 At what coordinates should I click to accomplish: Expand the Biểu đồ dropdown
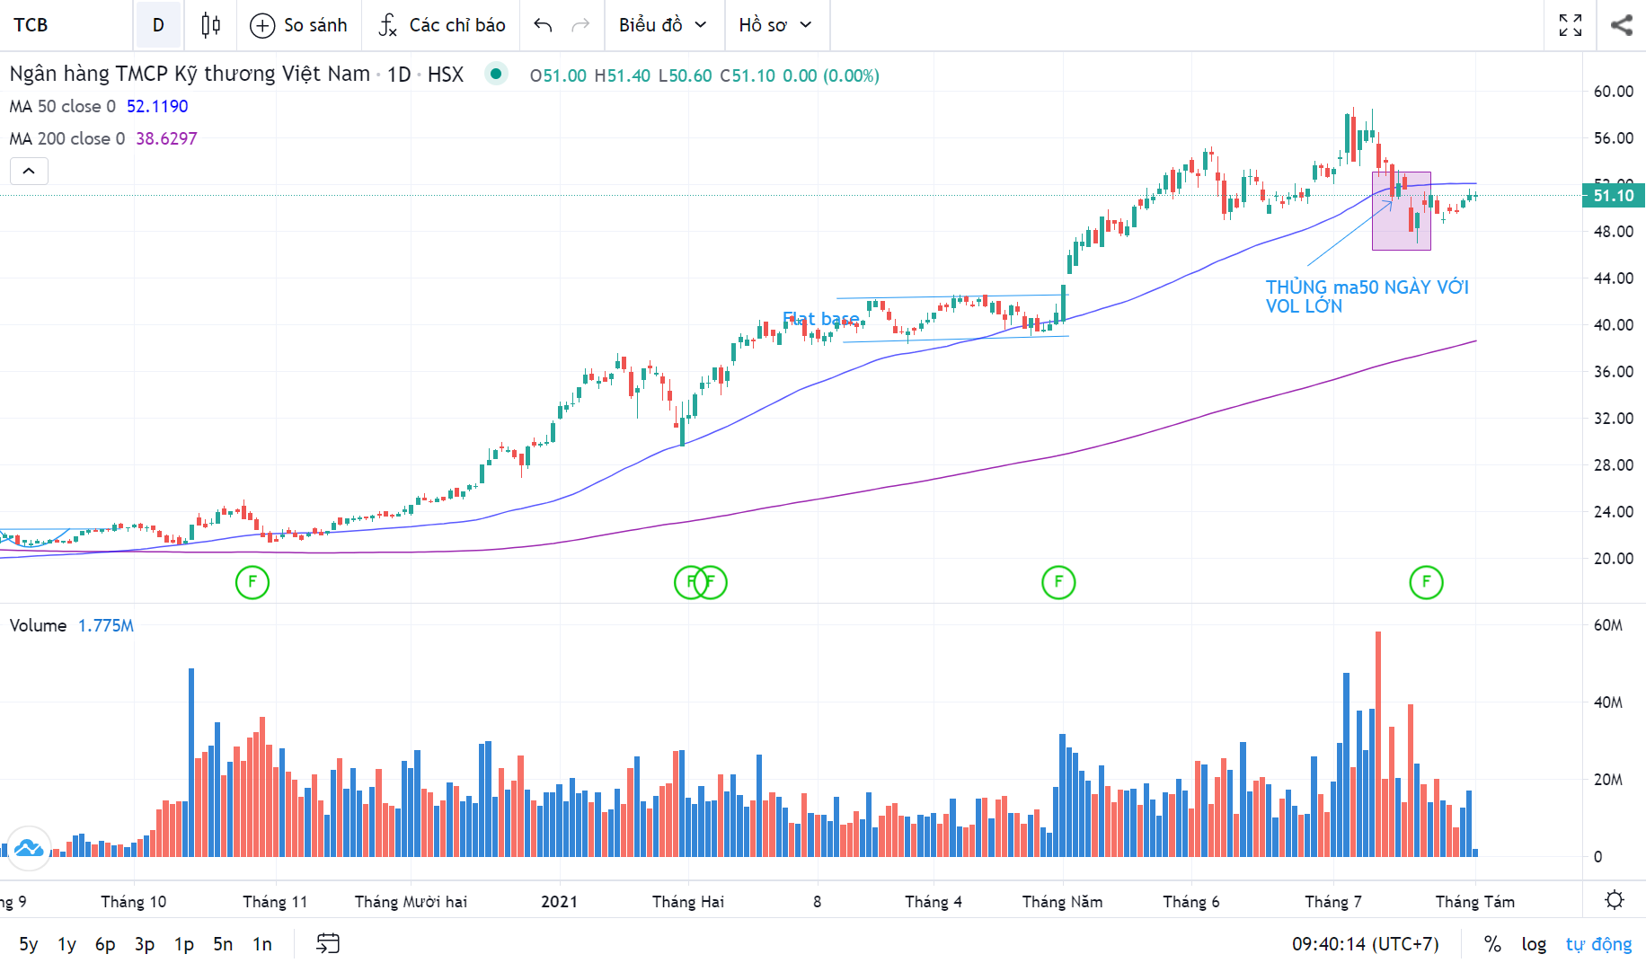(x=662, y=25)
